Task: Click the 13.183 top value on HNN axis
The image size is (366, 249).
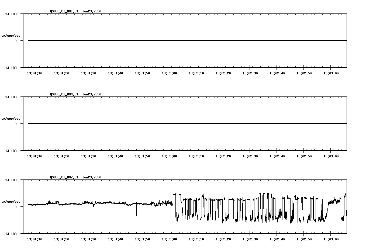Action: pos(11,97)
